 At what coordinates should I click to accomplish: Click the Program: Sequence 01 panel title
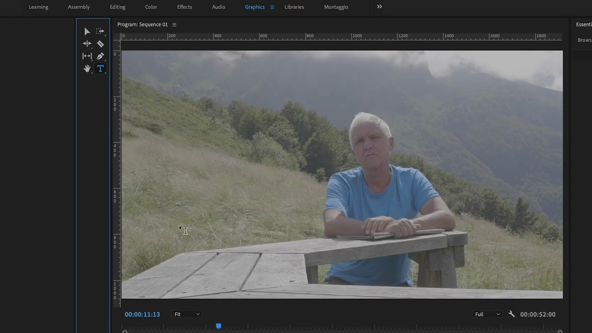142,25
